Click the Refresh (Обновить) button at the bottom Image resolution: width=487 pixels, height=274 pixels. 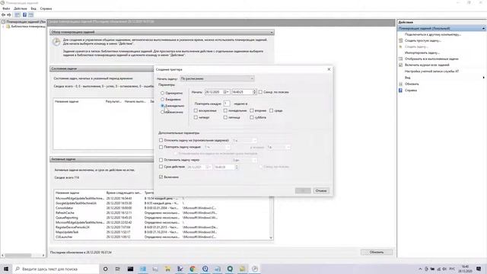tap(377, 252)
